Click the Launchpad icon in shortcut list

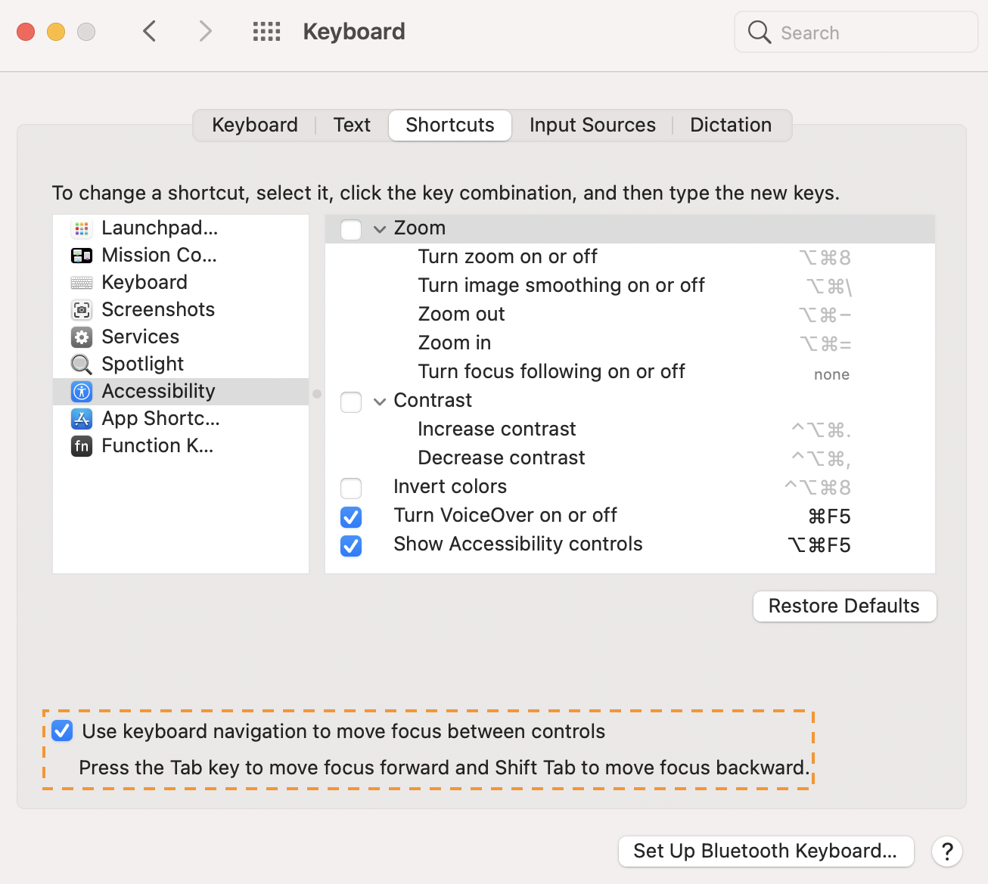click(x=82, y=228)
